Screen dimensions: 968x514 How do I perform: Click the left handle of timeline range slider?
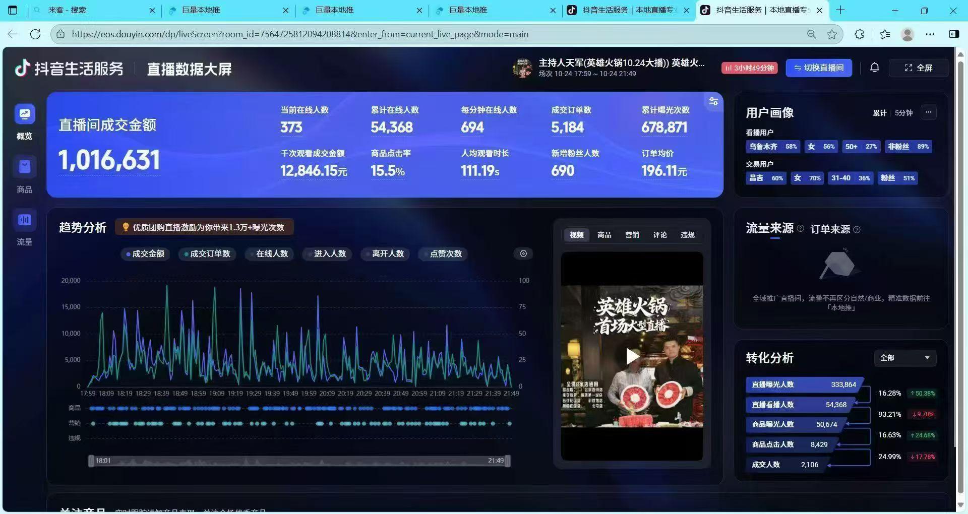(91, 461)
